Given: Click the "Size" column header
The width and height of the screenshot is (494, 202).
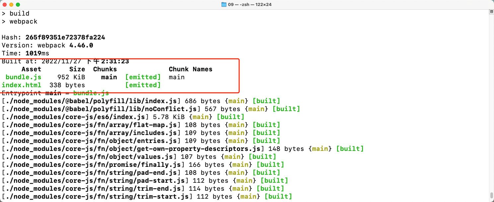Looking at the screenshot, I should pyautogui.click(x=77, y=69).
